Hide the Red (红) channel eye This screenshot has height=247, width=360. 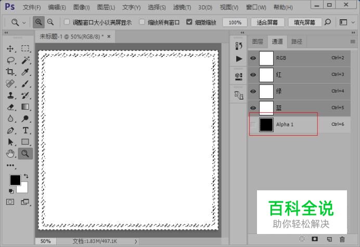[253, 74]
